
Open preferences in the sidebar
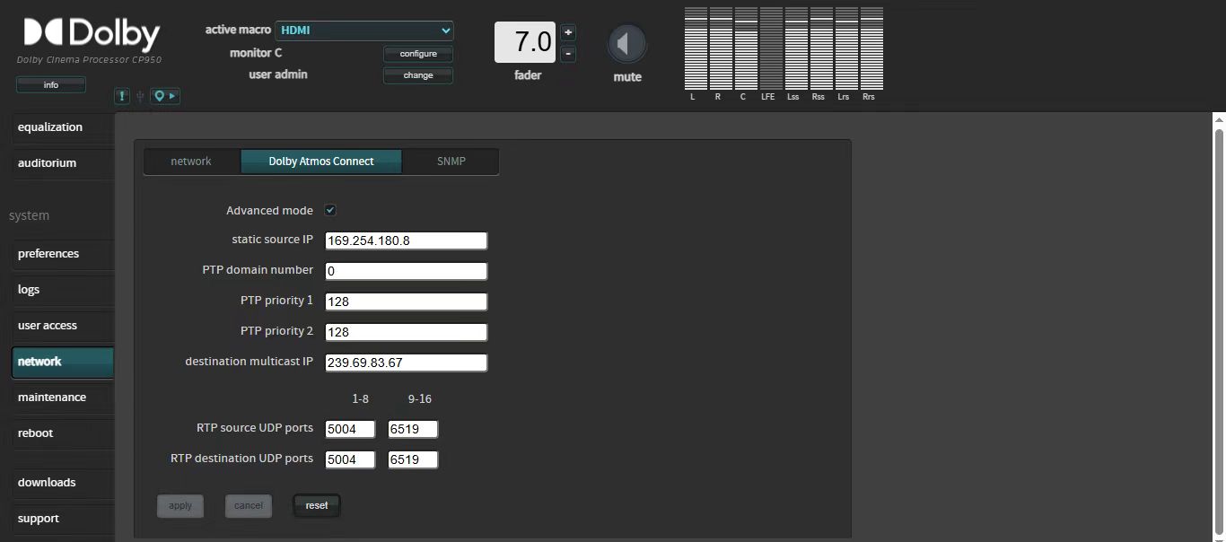[63, 254]
